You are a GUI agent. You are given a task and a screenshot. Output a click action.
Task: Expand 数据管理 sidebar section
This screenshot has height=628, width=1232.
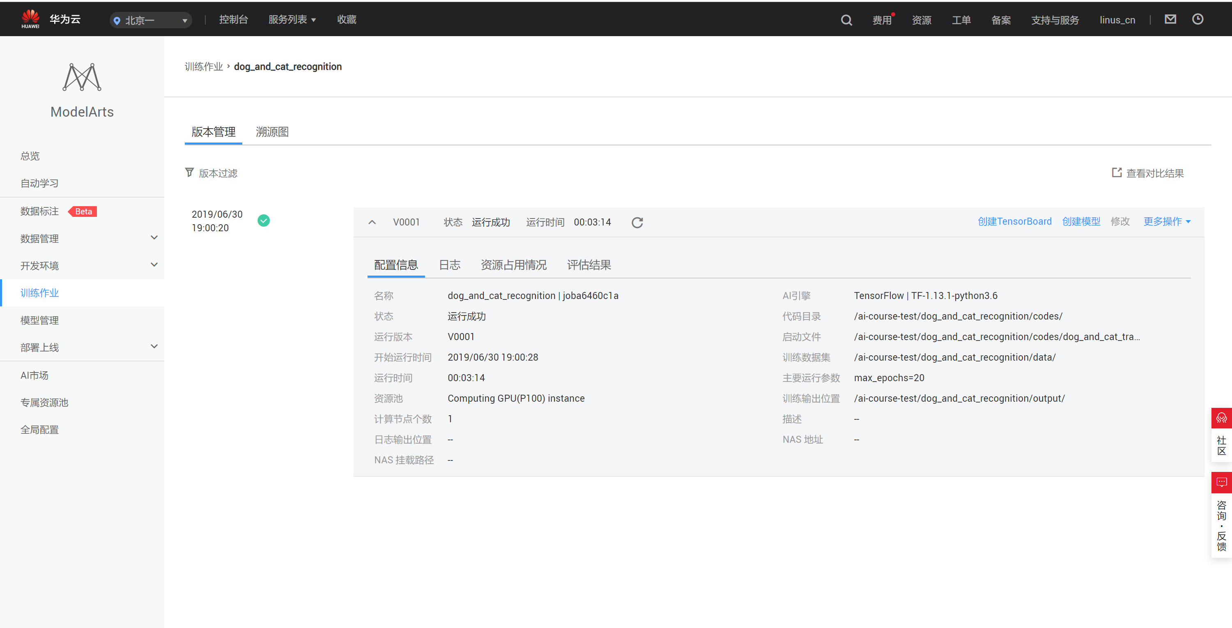pyautogui.click(x=154, y=238)
